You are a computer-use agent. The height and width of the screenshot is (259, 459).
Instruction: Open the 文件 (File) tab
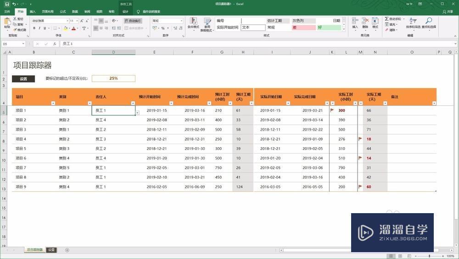coord(7,12)
